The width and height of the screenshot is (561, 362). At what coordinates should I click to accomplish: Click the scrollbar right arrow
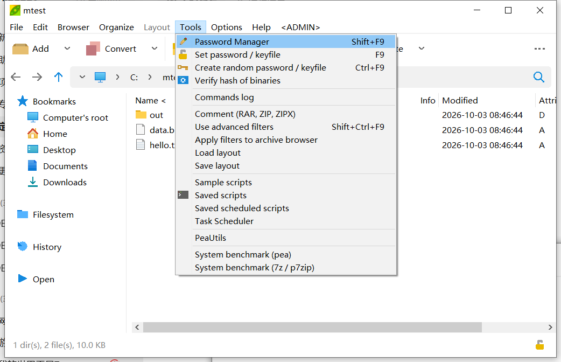coord(550,328)
